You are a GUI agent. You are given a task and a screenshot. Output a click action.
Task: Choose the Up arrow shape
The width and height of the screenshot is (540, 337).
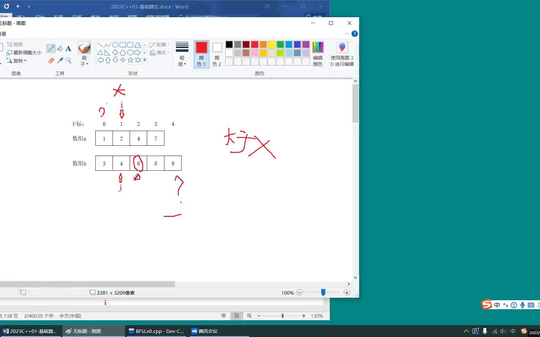pyautogui.click(x=108, y=60)
